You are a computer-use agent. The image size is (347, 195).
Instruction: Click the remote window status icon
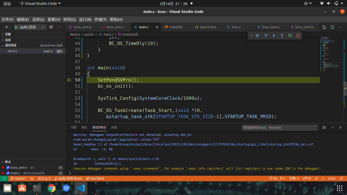(x=4, y=178)
